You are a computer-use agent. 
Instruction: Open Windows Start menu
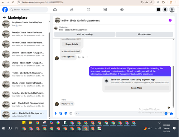[3, 128]
